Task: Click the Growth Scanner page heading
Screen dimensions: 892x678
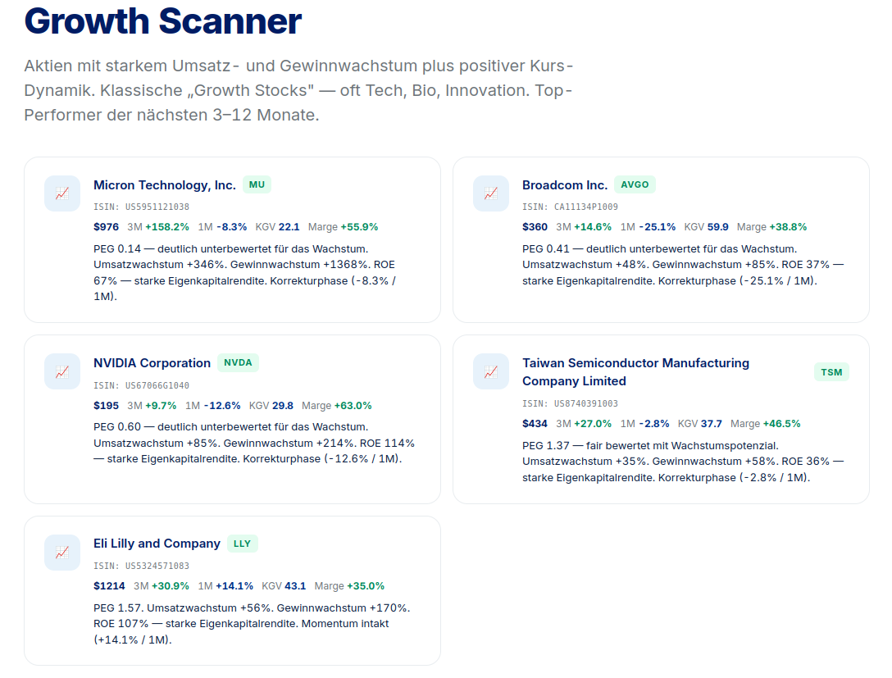Action: point(162,21)
